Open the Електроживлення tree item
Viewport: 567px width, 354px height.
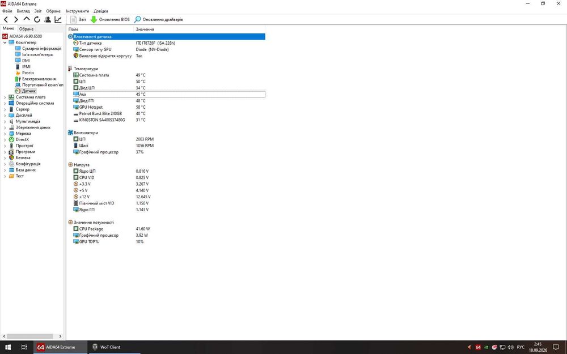pos(35,79)
